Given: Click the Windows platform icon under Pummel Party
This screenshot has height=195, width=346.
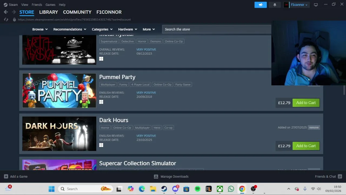Looking at the screenshot, I should [x=101, y=102].
